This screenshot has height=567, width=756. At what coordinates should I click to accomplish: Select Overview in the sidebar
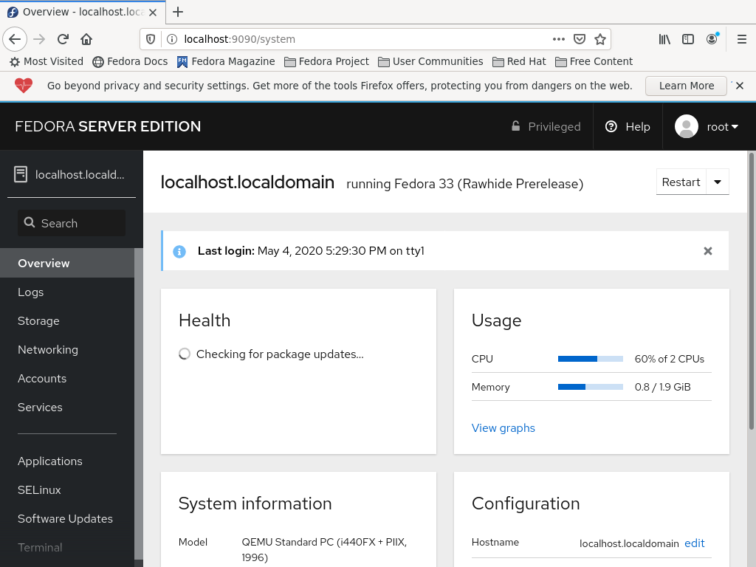(67, 264)
